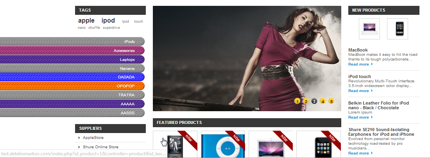Click the 'touch' tag
Screen dimensions: 430x158
(138, 21)
